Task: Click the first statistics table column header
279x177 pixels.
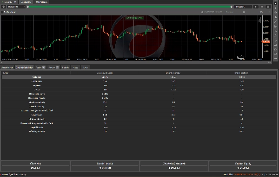Action: tap(36, 73)
